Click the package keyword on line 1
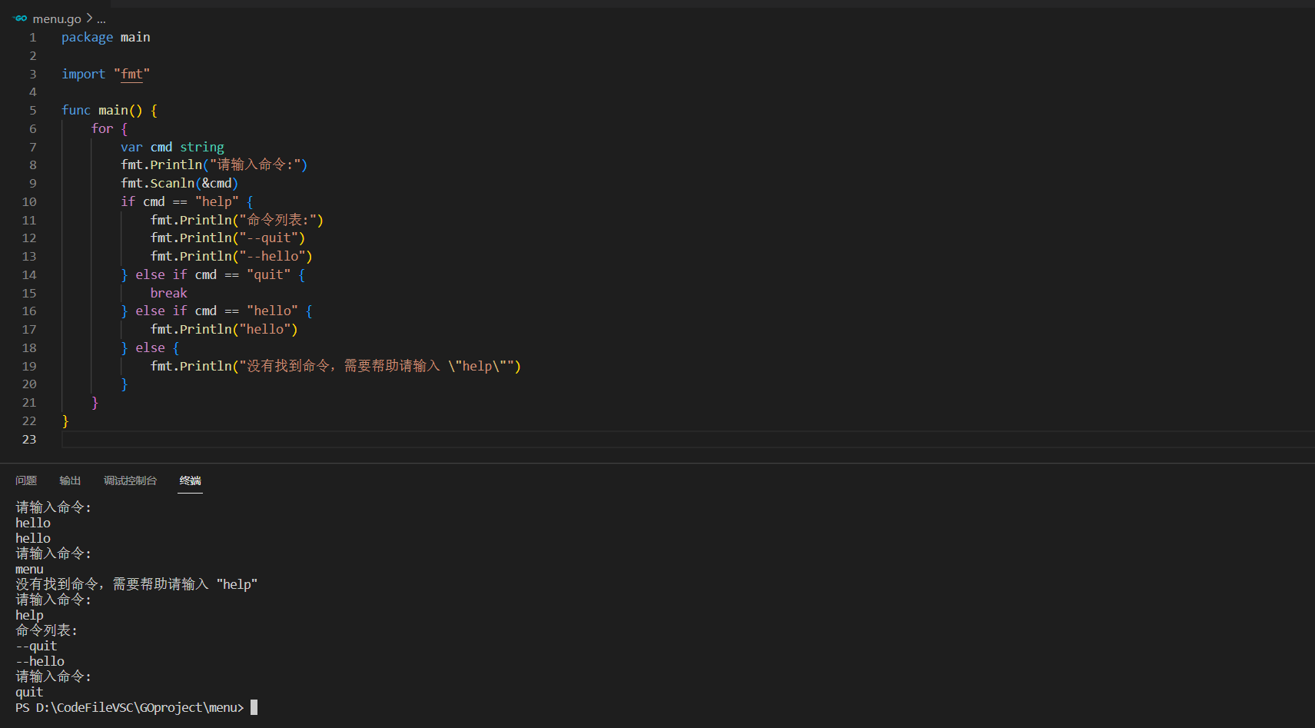 click(87, 37)
